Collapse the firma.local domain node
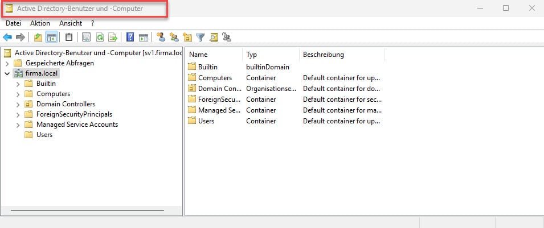Image resolution: width=544 pixels, height=228 pixels. click(x=7, y=73)
